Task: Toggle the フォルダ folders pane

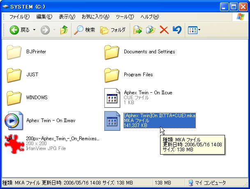Action: (x=113, y=30)
